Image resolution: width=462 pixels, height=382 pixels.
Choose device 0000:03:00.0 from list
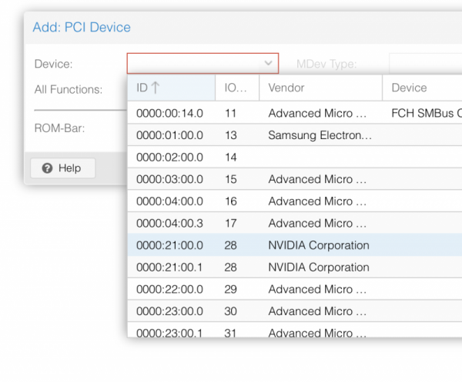(169, 179)
